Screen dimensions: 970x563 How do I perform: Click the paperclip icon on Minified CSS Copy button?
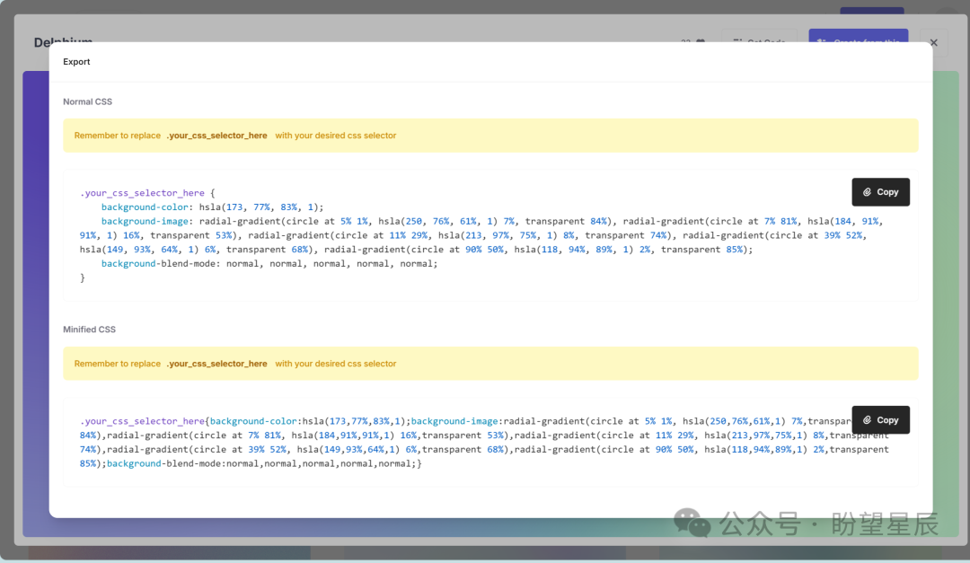[867, 419]
